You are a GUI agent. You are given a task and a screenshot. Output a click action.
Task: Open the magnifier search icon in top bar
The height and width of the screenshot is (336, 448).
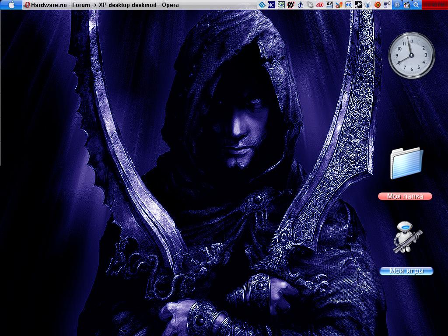416,5
